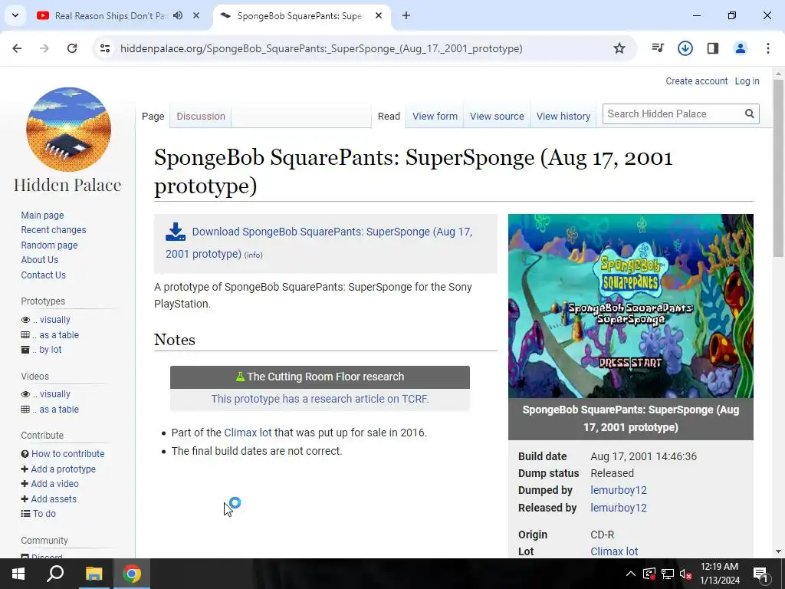Open Chrome downloads icon

click(685, 48)
